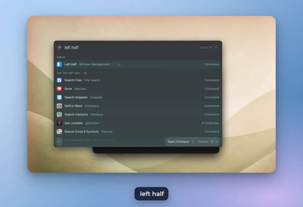Viewport: 303px width, 207px height.
Task: Click the Return key icon beside Open Command
Action: tap(193, 142)
